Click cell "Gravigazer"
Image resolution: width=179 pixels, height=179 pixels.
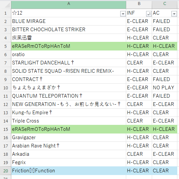tap(69, 137)
